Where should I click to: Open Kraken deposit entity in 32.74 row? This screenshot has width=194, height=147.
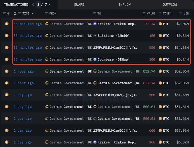(x=117, y=24)
